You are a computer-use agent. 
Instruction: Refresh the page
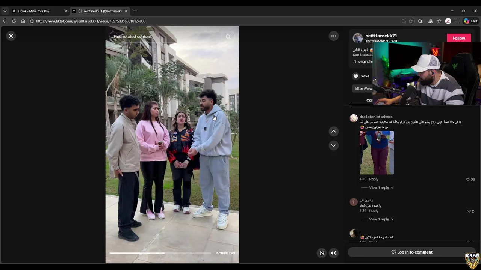click(14, 21)
